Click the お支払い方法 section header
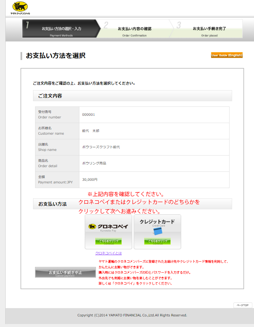This screenshot has height=327, width=254. pyautogui.click(x=133, y=204)
